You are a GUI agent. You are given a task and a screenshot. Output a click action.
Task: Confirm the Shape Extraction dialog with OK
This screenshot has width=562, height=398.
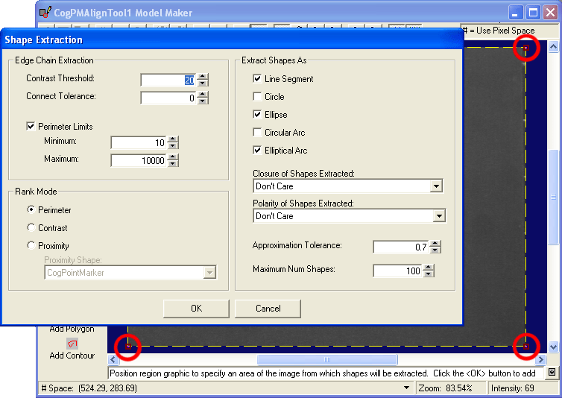pyautogui.click(x=196, y=309)
